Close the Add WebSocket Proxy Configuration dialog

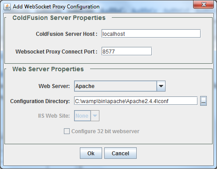(204, 4)
